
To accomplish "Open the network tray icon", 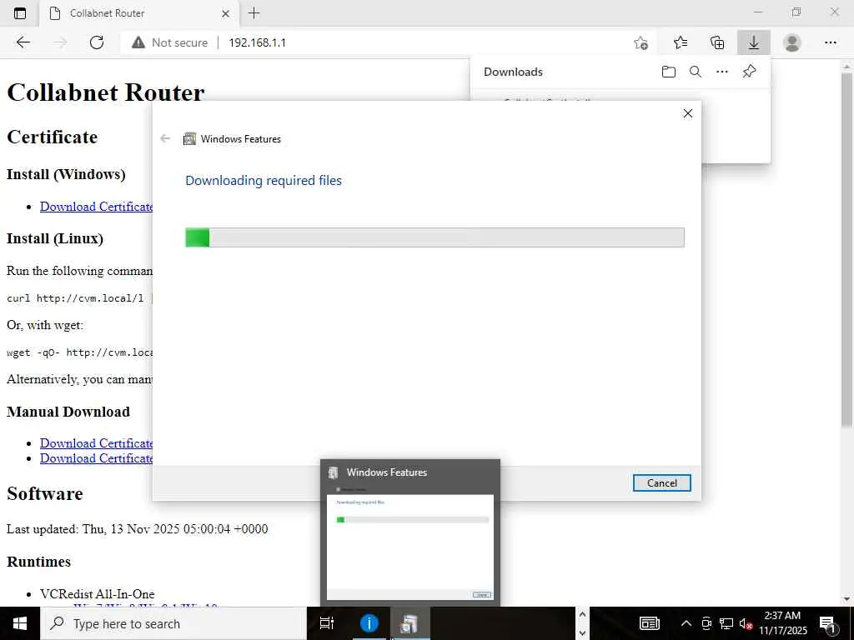I will (x=726, y=623).
